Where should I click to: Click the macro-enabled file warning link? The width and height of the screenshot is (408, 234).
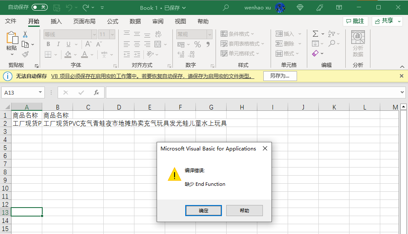(153, 76)
